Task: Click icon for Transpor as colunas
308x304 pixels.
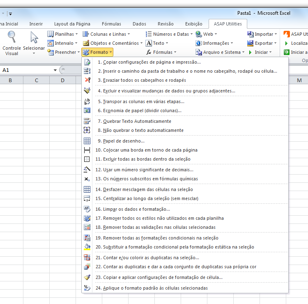Action: coord(87,101)
